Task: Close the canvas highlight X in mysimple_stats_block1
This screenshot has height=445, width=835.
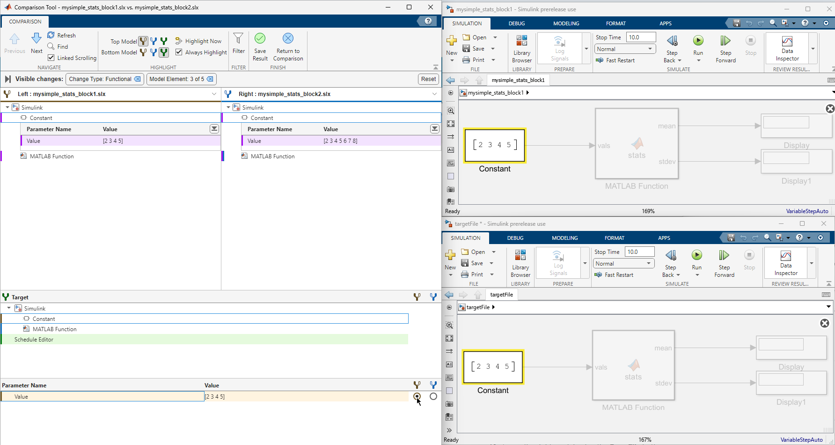Action: (x=830, y=109)
